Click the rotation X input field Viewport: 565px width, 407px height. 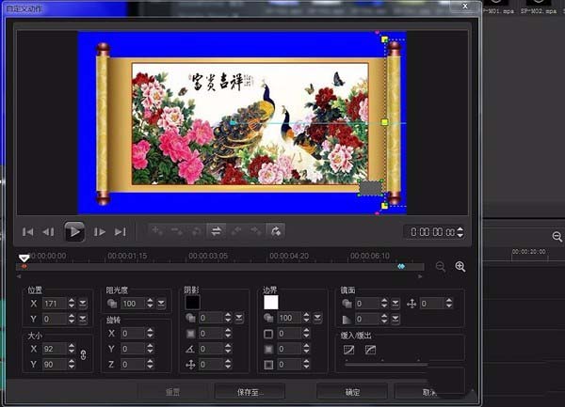point(133,334)
